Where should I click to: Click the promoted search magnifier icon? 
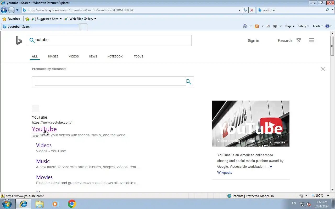coord(189,82)
